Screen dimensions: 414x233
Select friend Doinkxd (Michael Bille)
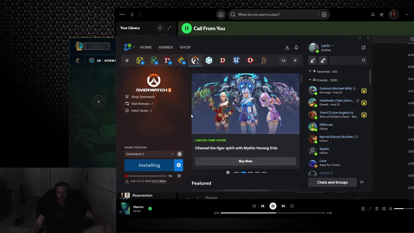click(338, 91)
